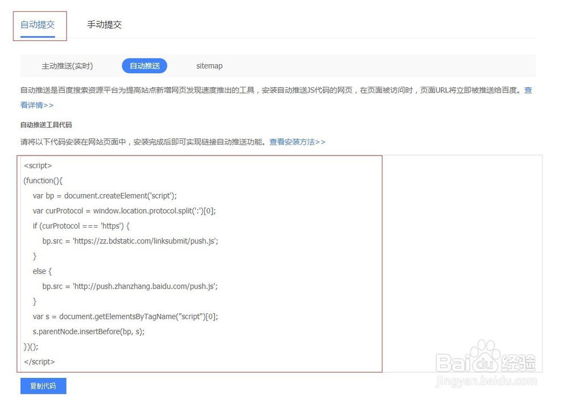The height and width of the screenshot is (400, 568).
Task: Click the 请将以下代码安装在网站页面中 instruction text
Action: 144,142
